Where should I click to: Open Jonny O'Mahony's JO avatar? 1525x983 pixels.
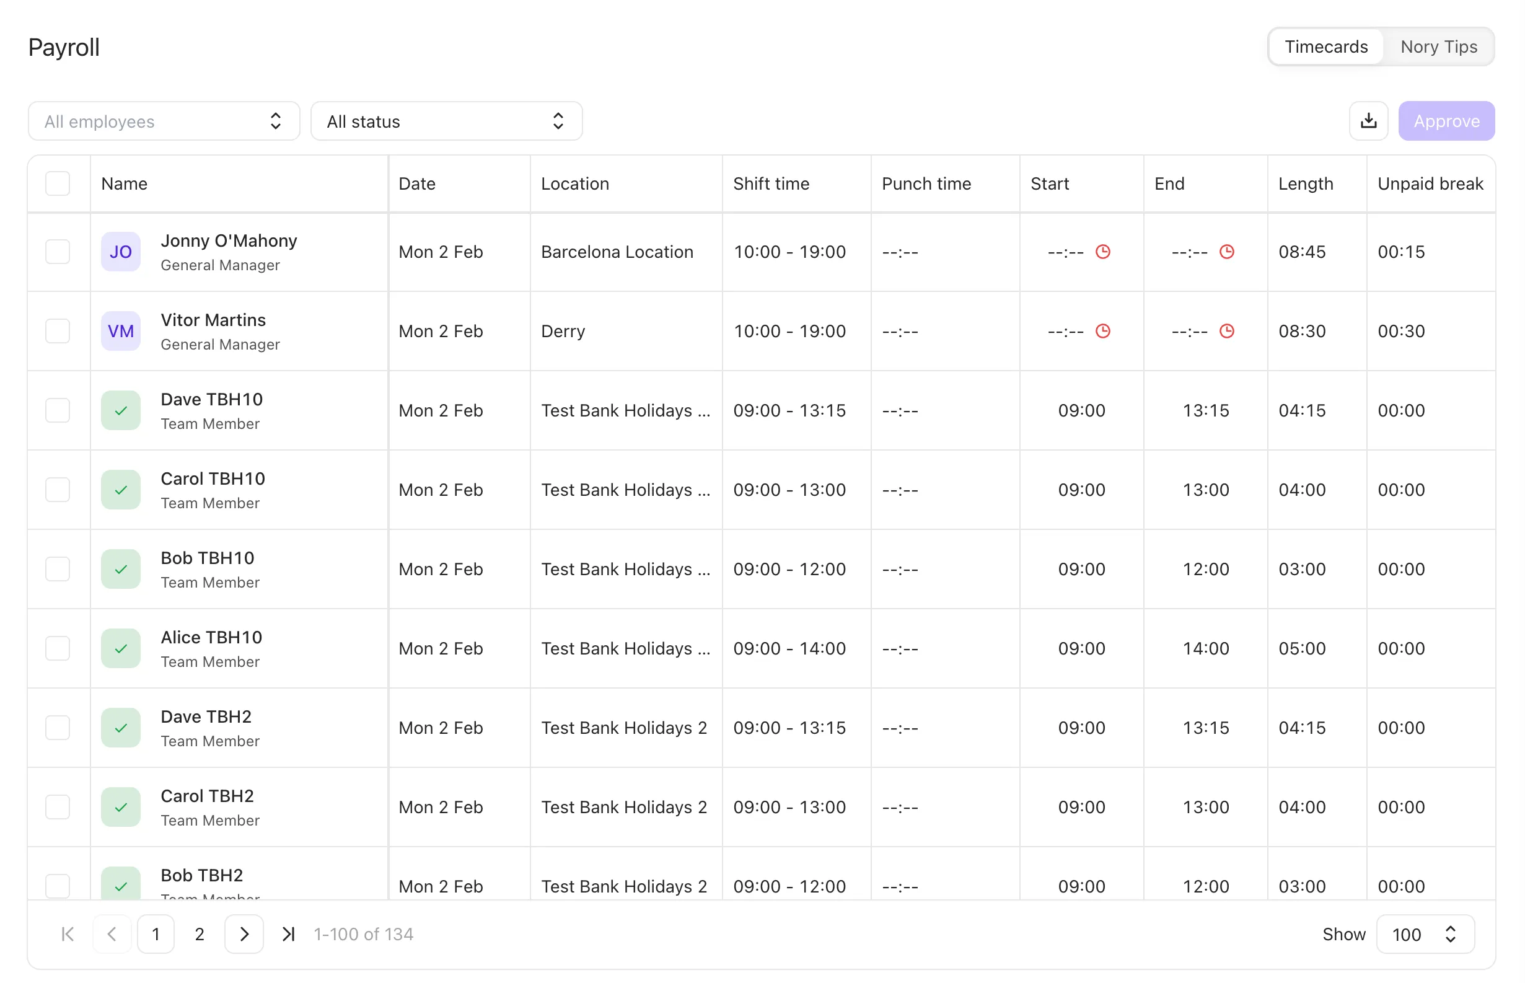[x=121, y=252]
